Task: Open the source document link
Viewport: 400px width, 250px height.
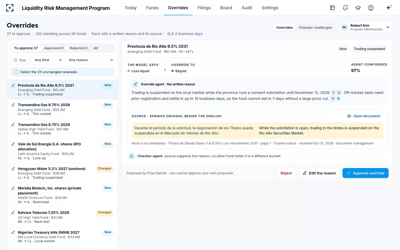Action: (x=364, y=116)
